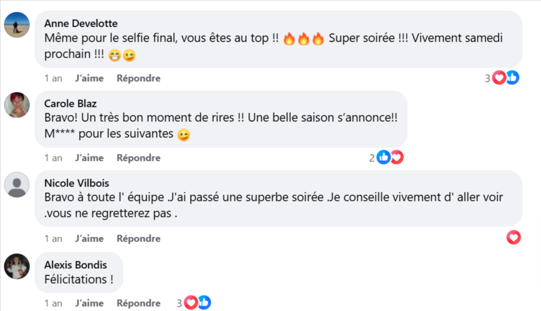The height and width of the screenshot is (311, 541).
Task: Toggle J'aime on Carole Blaz's comment
Action: [89, 158]
